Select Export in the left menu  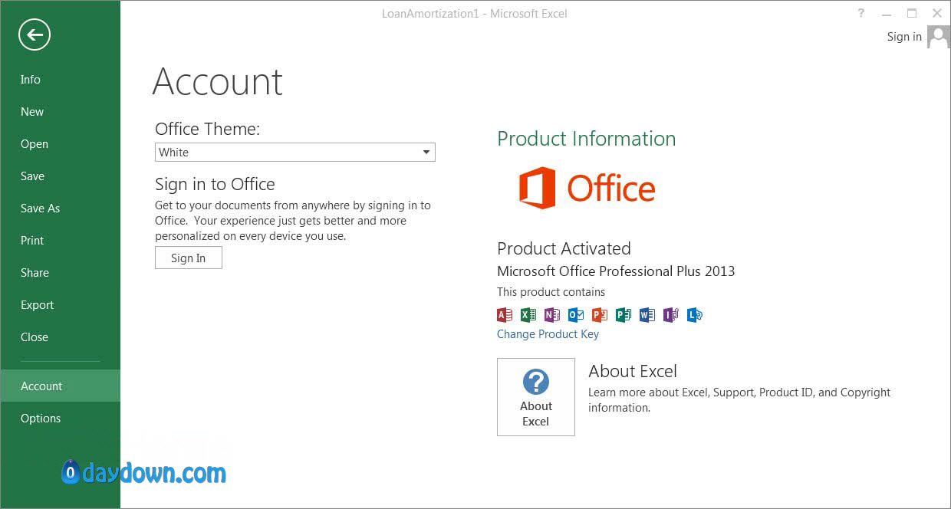pos(60,305)
